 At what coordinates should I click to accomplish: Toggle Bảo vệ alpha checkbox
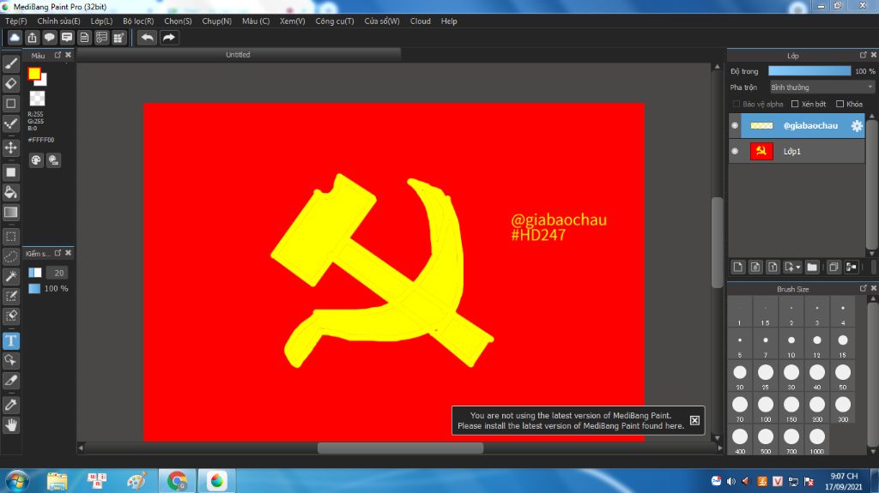point(737,105)
